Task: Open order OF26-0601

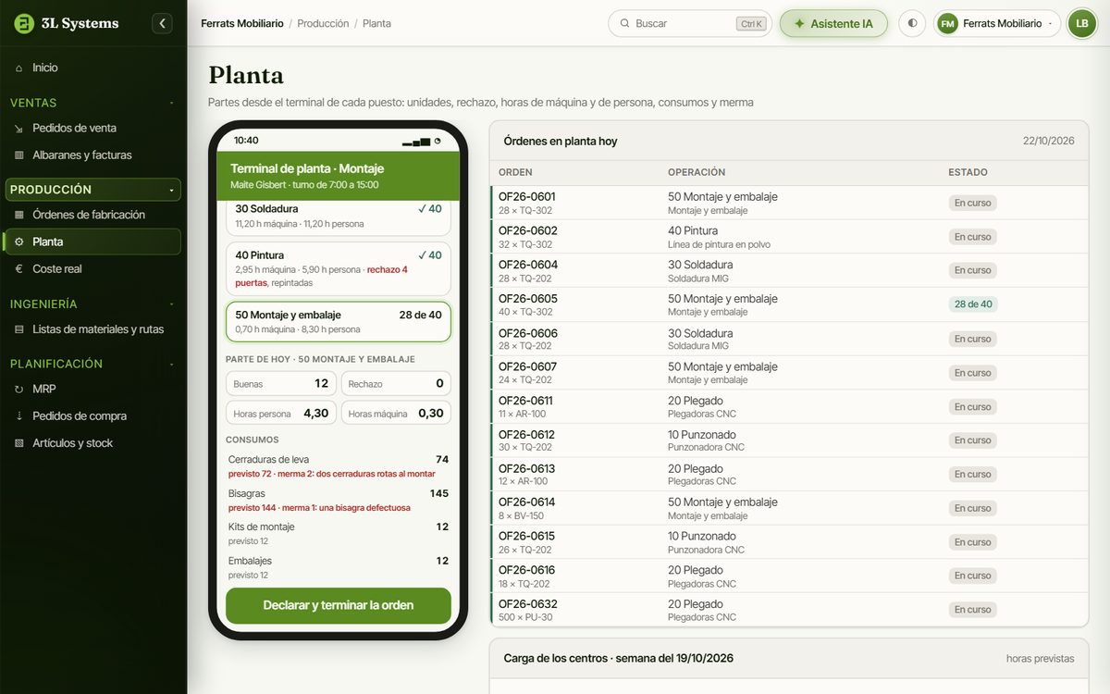Action: pyautogui.click(x=789, y=203)
